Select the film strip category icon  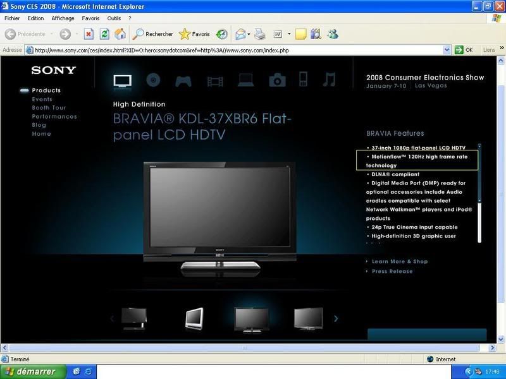(215, 81)
